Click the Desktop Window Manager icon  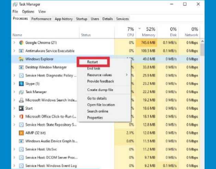[x=21, y=67]
